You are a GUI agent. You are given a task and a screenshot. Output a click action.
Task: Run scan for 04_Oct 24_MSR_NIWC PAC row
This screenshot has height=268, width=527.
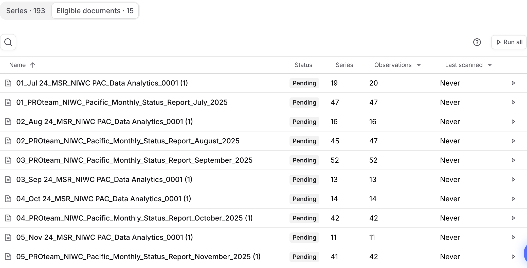click(513, 199)
